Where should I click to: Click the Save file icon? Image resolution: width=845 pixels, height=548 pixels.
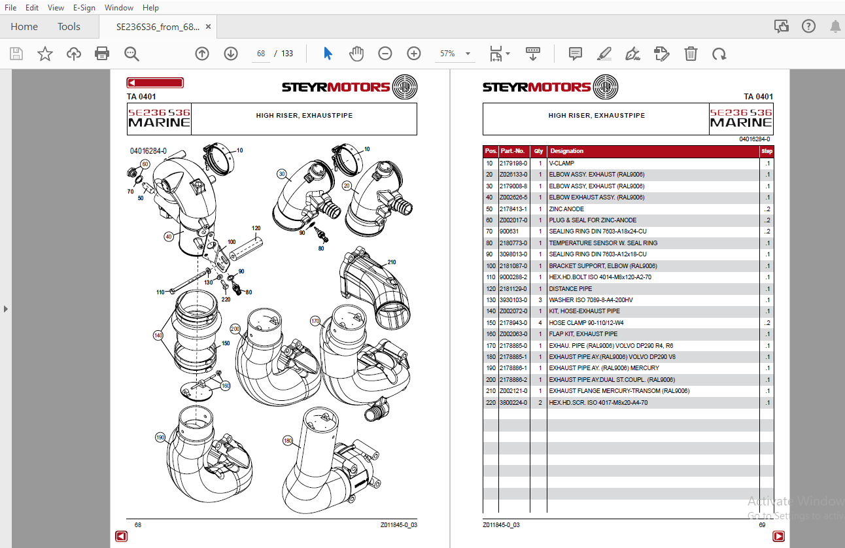coord(16,54)
